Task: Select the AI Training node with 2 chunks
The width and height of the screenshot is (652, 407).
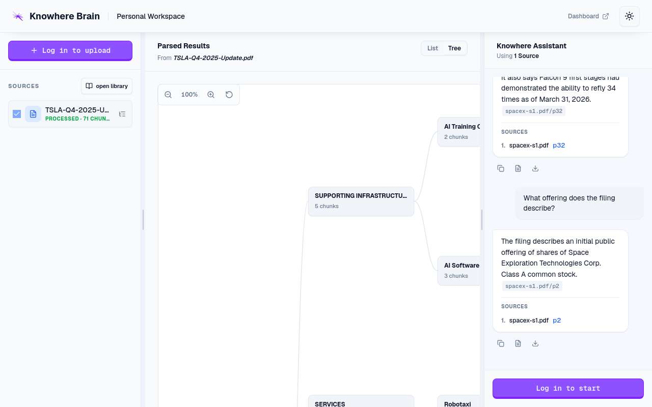Action: coord(459,132)
